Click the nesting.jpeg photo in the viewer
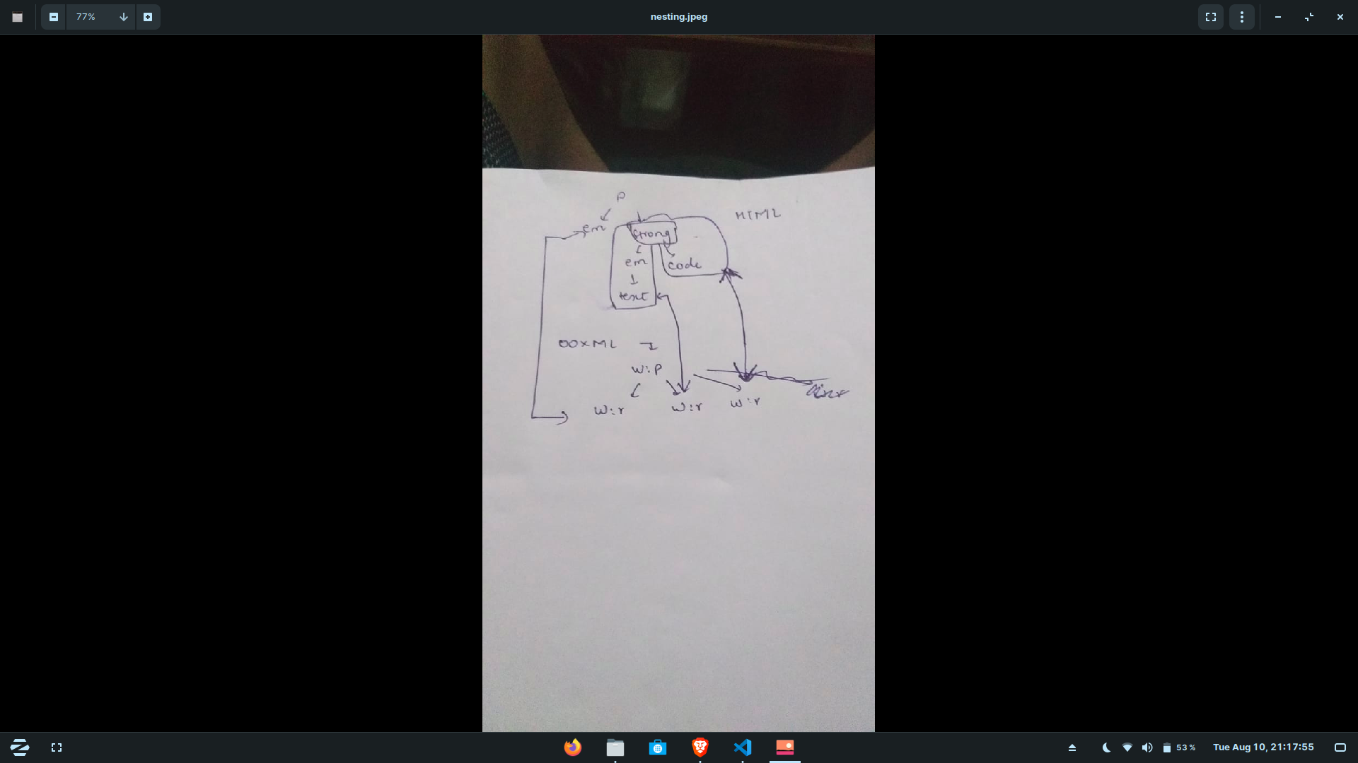Image resolution: width=1358 pixels, height=763 pixels. [x=678, y=383]
